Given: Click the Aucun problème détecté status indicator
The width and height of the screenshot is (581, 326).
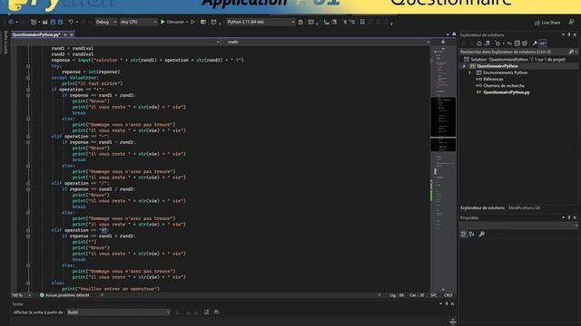Looking at the screenshot, I should pyautogui.click(x=64, y=295).
